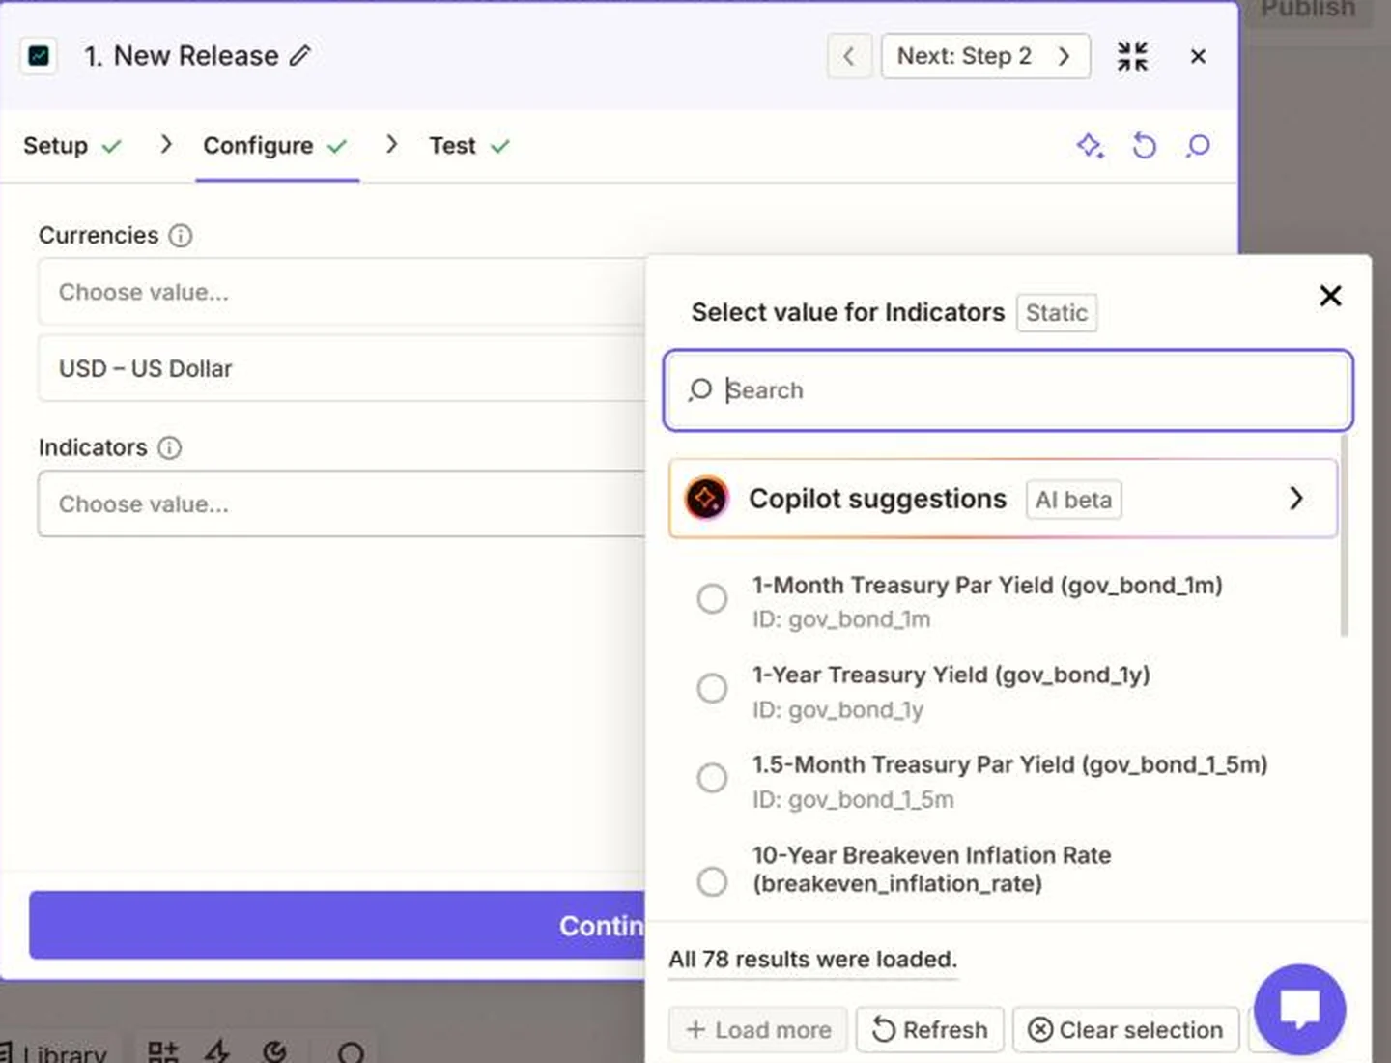The image size is (1391, 1063).
Task: Click Clear selection button
Action: click(1125, 1030)
